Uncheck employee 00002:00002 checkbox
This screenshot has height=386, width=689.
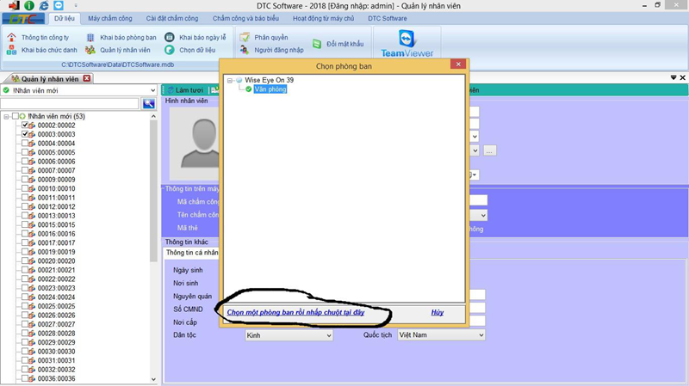tap(25, 126)
